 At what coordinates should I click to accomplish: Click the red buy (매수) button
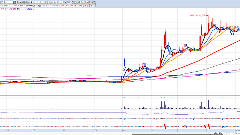[x=87, y=6]
